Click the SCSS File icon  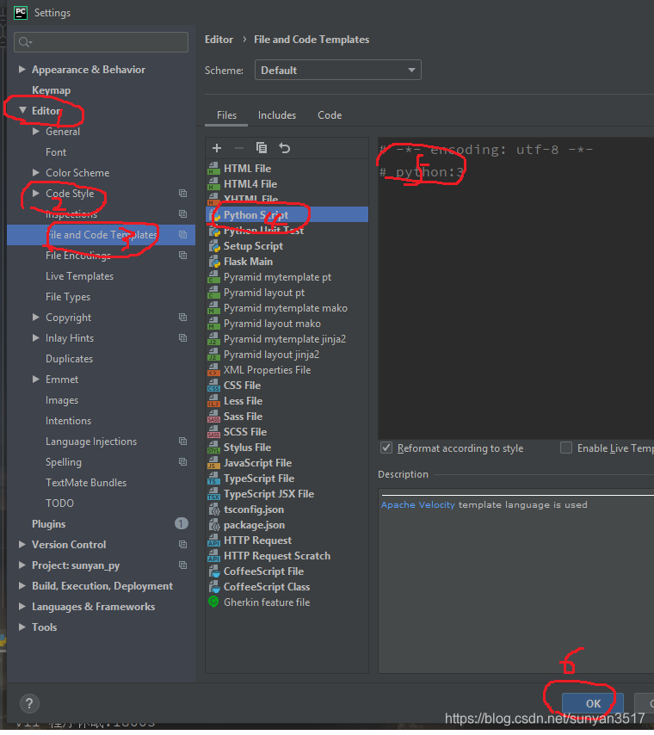click(x=213, y=432)
